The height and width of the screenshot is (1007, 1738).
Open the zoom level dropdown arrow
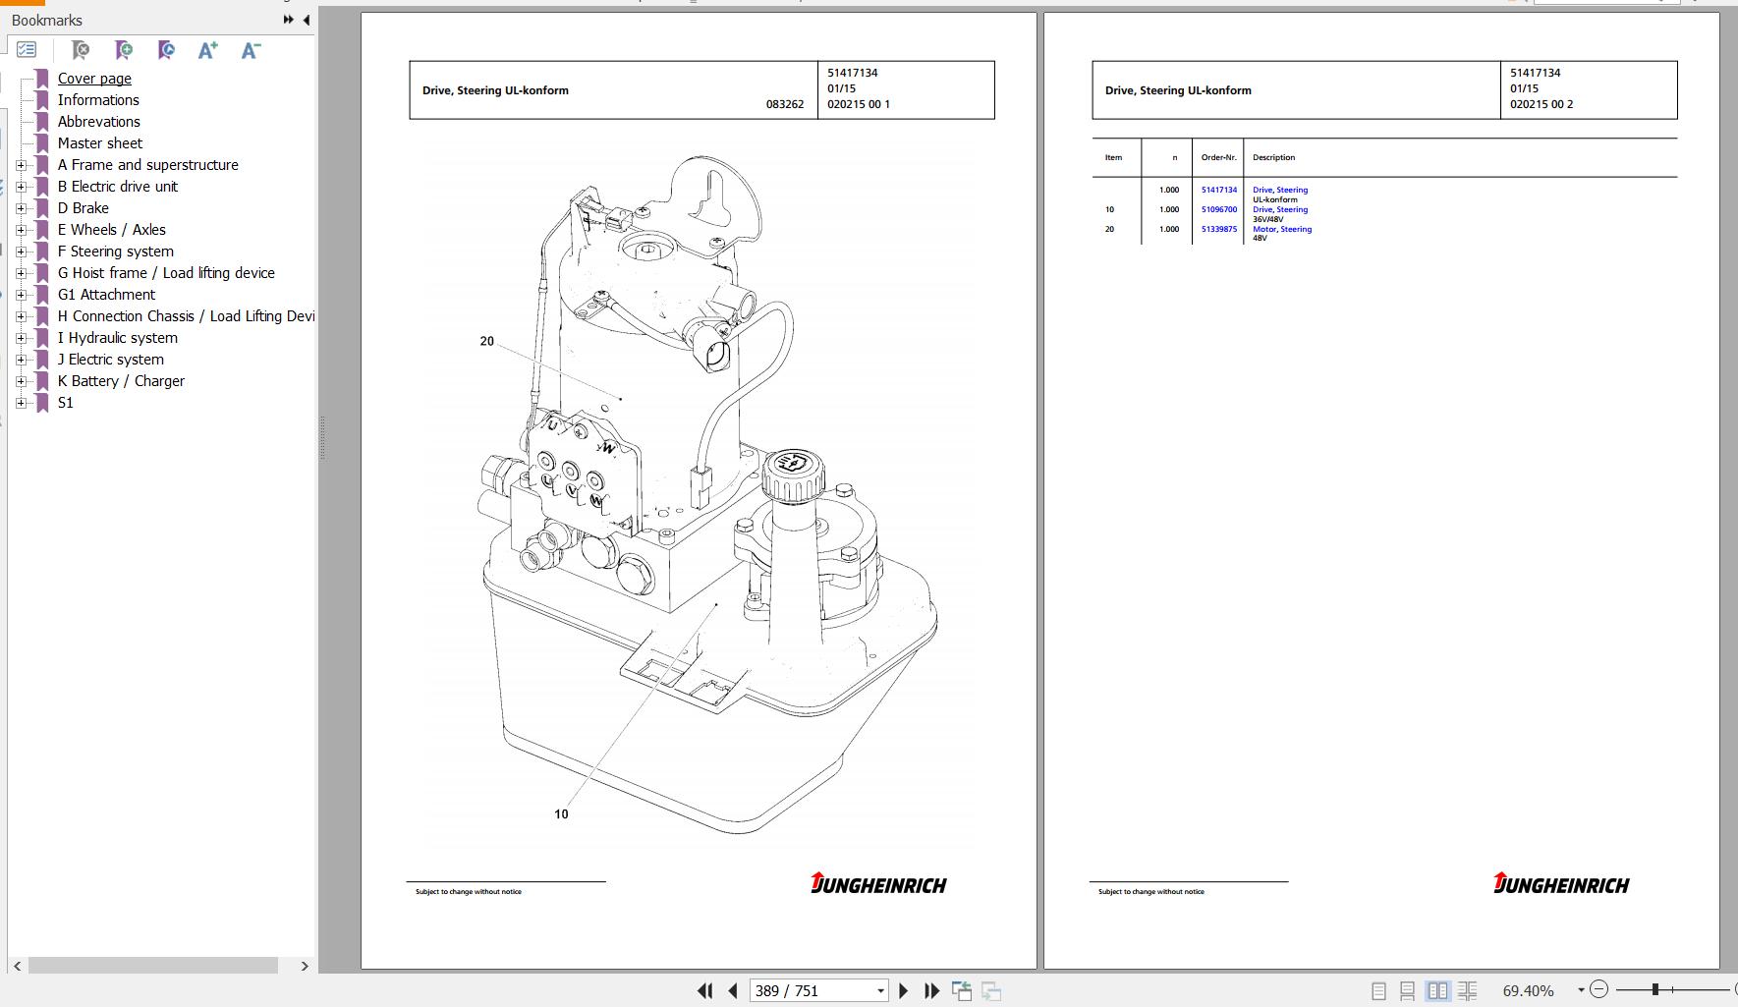pyautogui.click(x=1580, y=990)
